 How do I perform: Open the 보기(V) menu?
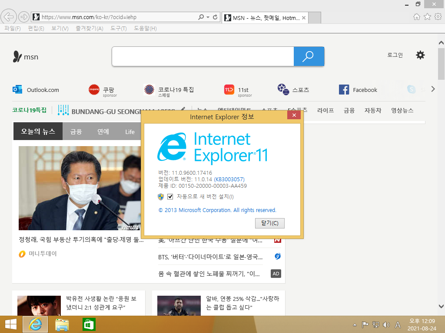point(60,28)
